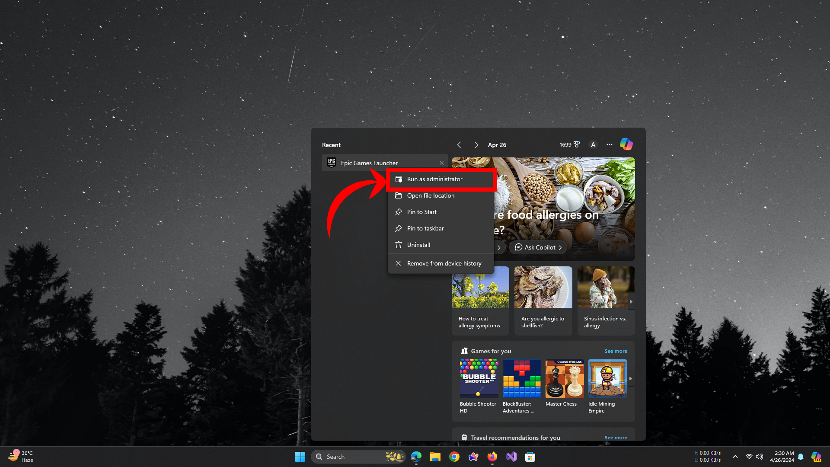The image size is (830, 467).
Task: Click the rewards trophy points icon
Action: coord(576,144)
